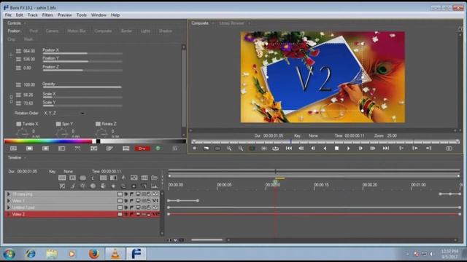Toggle the Rotate Z box
The image size is (467, 262).
click(98, 124)
